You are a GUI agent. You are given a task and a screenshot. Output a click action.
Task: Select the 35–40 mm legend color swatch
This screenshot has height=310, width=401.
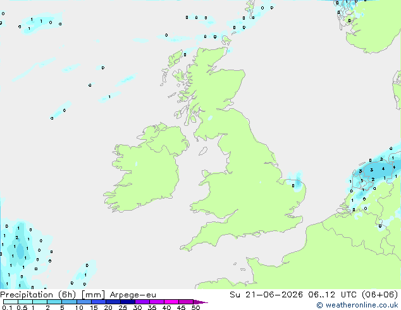click(x=157, y=302)
